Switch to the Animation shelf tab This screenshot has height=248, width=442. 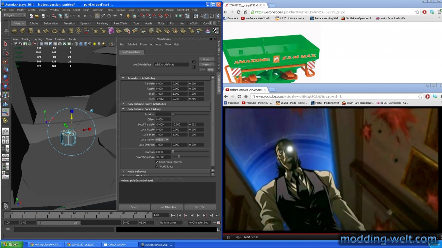(69, 23)
